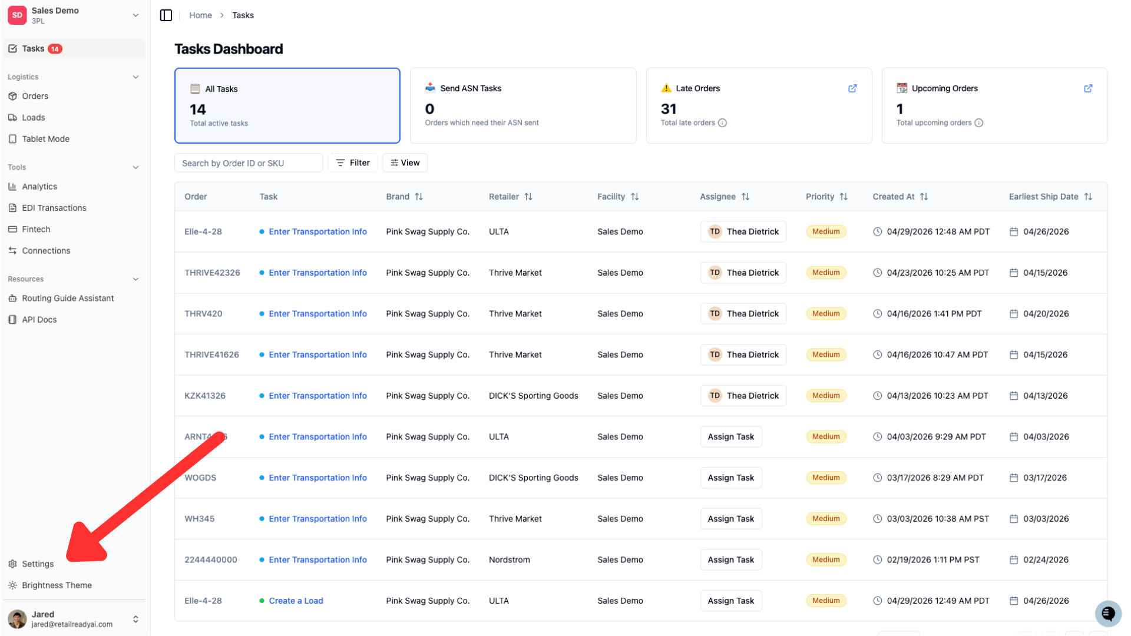This screenshot has height=636, width=1131.
Task: Click the SD Sales Demo logo icon
Action: 17,15
